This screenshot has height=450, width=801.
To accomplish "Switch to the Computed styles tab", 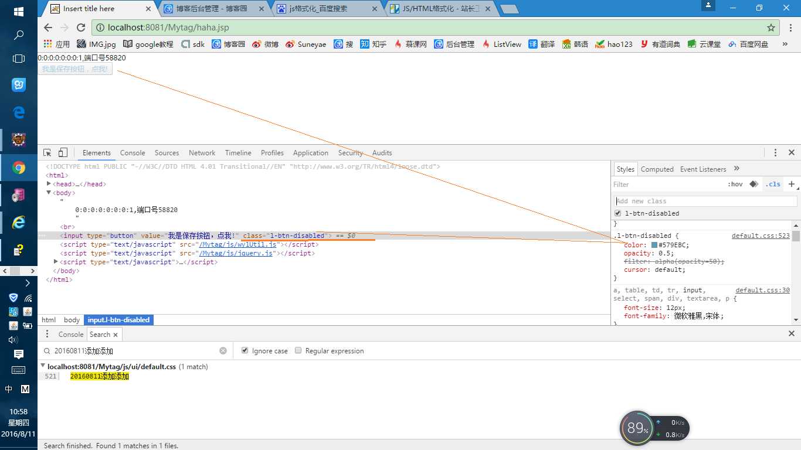I will (x=657, y=169).
